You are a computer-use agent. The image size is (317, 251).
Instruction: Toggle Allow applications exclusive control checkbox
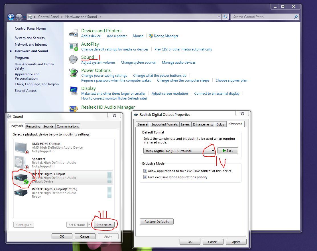[145, 171]
